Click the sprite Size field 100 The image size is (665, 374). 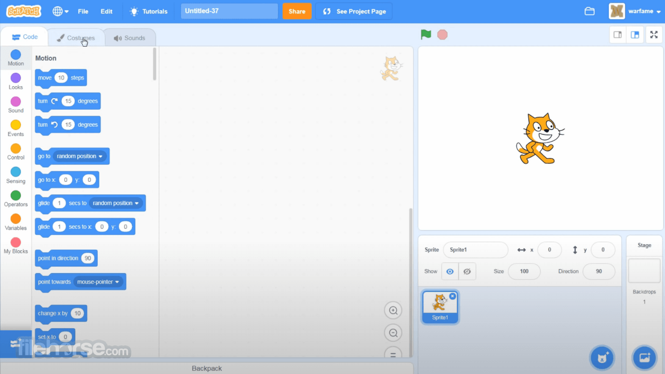(x=524, y=271)
